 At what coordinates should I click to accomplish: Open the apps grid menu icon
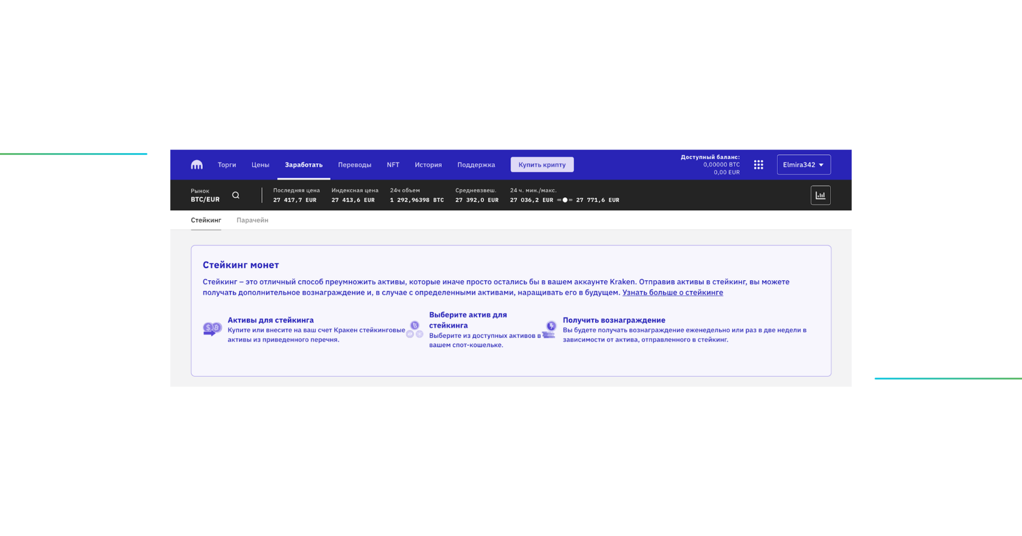(759, 165)
